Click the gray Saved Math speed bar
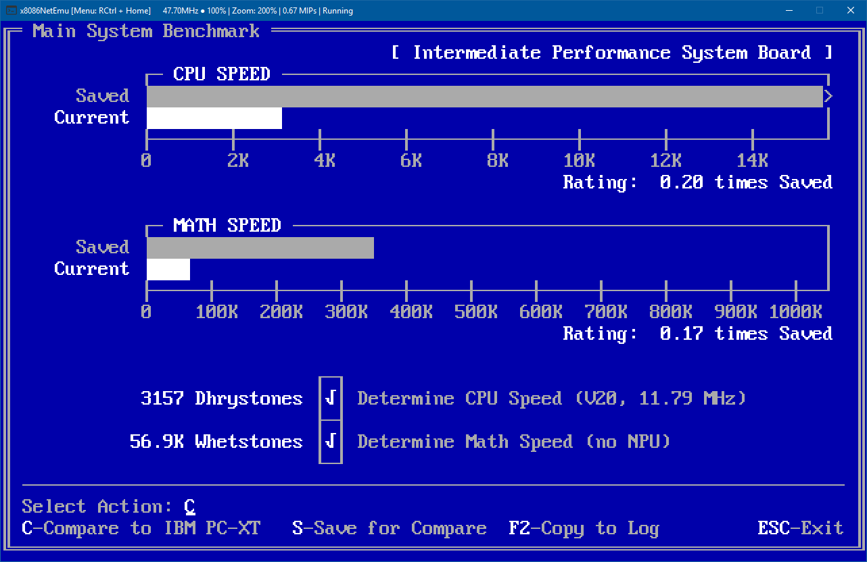 coord(260,248)
